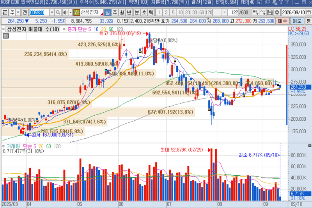Open the market type dropdown next to 주
Image resolution: width=312 pixels, height=208 pixels.
coord(18,12)
